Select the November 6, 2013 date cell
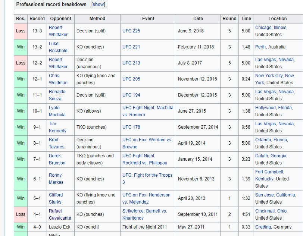Viewport: 303px width, 236px height. (198, 179)
